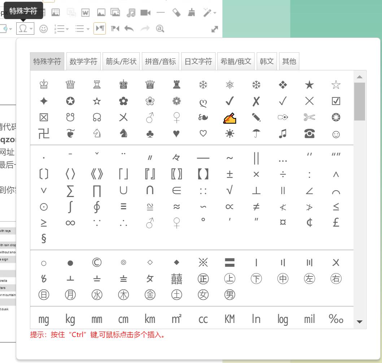The height and width of the screenshot is (363, 382).
Task: Insert the infinity symbol
Action: point(70,223)
